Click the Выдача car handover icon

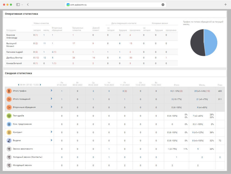pyautogui.click(x=9, y=141)
